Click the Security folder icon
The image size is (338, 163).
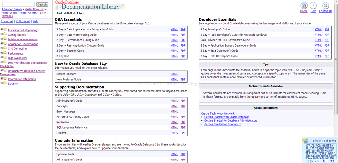(5, 83)
